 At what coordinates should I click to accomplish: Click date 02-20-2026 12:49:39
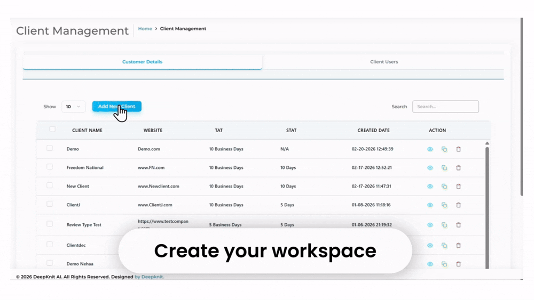372,149
